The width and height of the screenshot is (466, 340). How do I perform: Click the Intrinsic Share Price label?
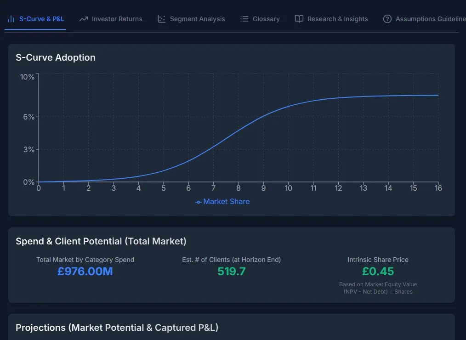point(378,260)
